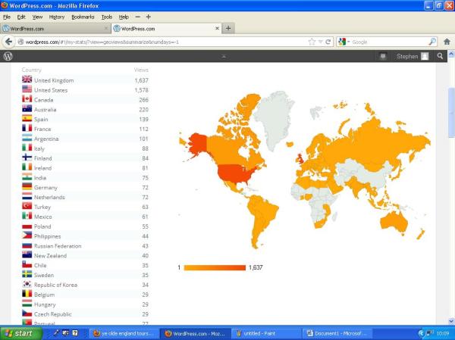Screen dimensions: 455x340
Task: Click the Country column header
Action: click(x=31, y=70)
